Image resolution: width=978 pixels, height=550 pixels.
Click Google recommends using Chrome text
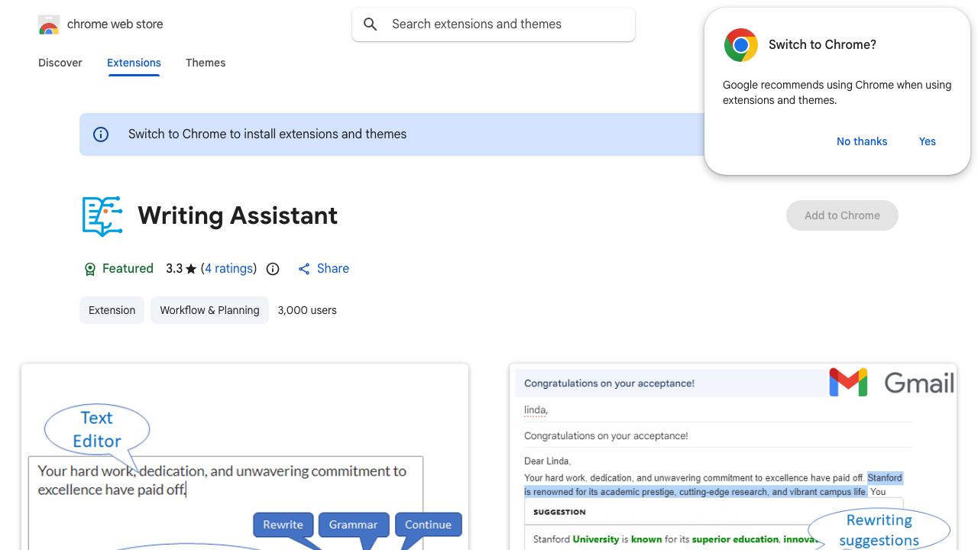coord(837,92)
